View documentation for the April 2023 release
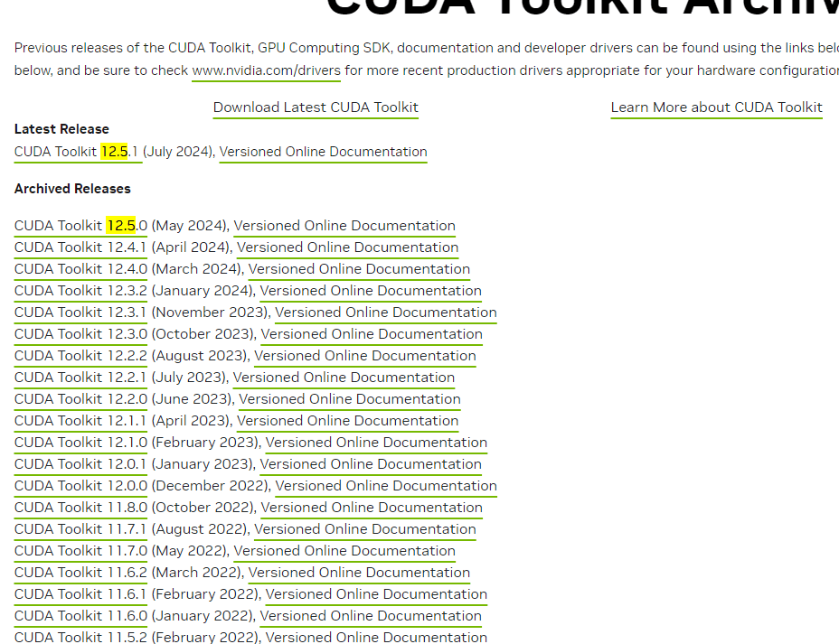This screenshot has width=839, height=644. pyautogui.click(x=348, y=421)
